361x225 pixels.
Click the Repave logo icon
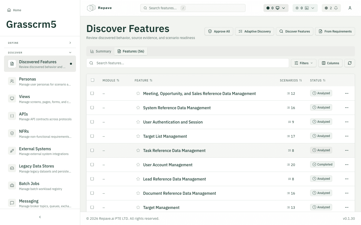click(91, 8)
